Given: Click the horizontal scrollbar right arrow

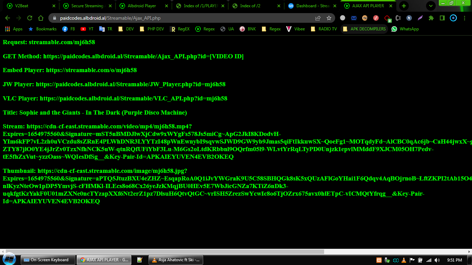Looking at the screenshot, I should 469,252.
